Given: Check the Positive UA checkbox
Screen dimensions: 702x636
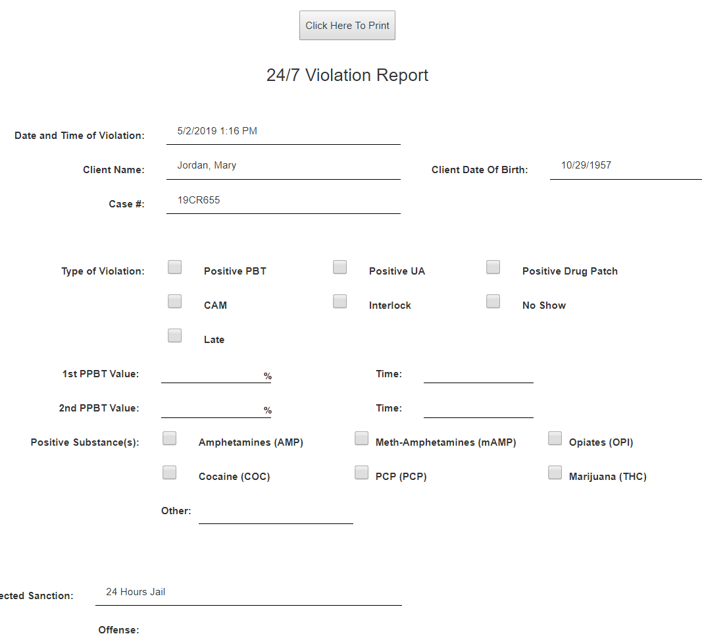Looking at the screenshot, I should [x=339, y=267].
